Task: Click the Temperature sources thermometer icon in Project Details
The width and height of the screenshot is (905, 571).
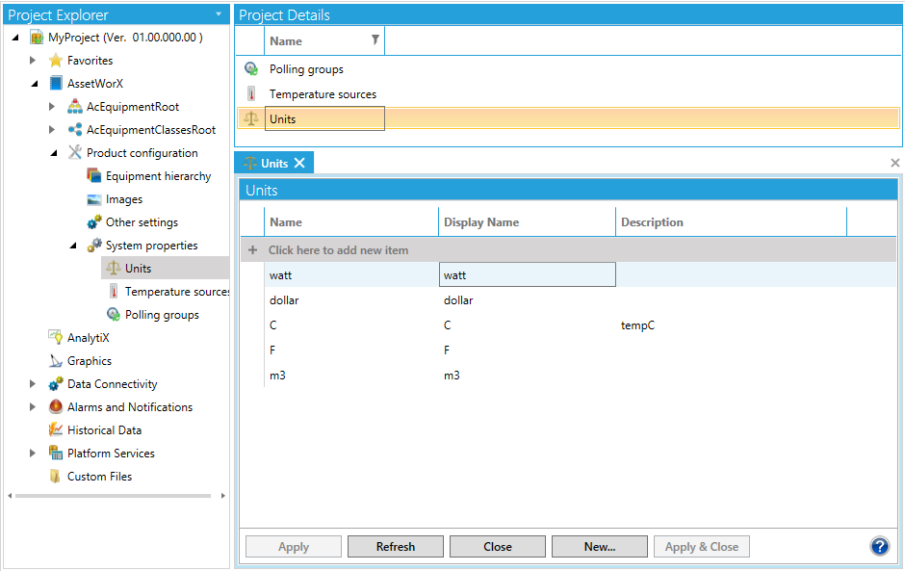Action: coord(251,94)
